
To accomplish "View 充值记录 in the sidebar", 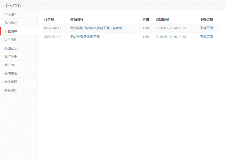I will (11, 48).
